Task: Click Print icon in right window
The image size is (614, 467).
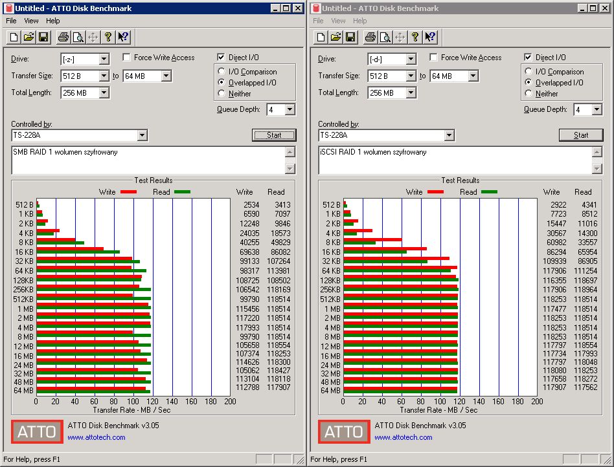Action: (x=370, y=37)
